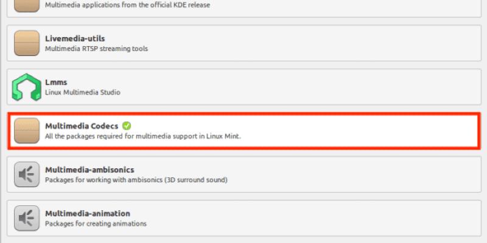Select the Lmms title text
The image size is (487, 243).
pyautogui.click(x=56, y=82)
